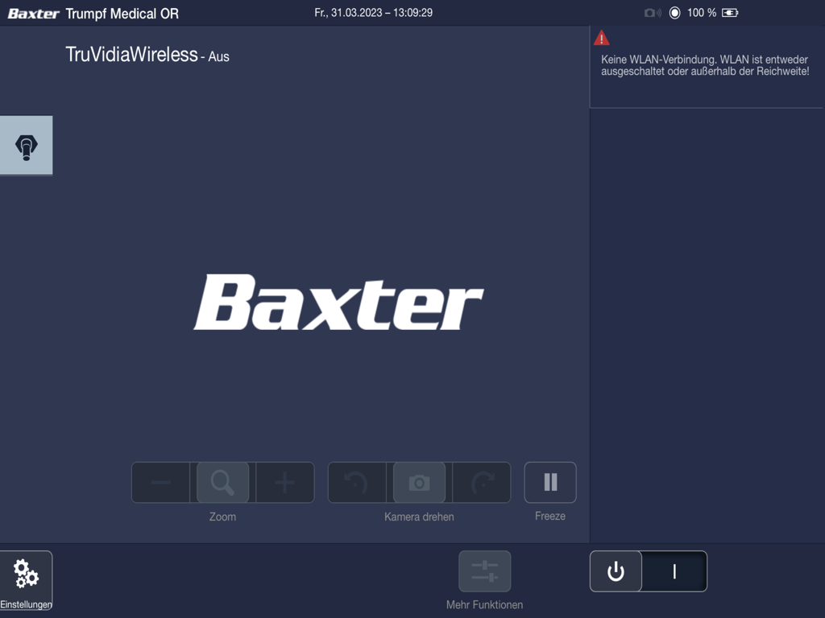Open the Keine WLAN-Verbindung warning message

pos(704,66)
